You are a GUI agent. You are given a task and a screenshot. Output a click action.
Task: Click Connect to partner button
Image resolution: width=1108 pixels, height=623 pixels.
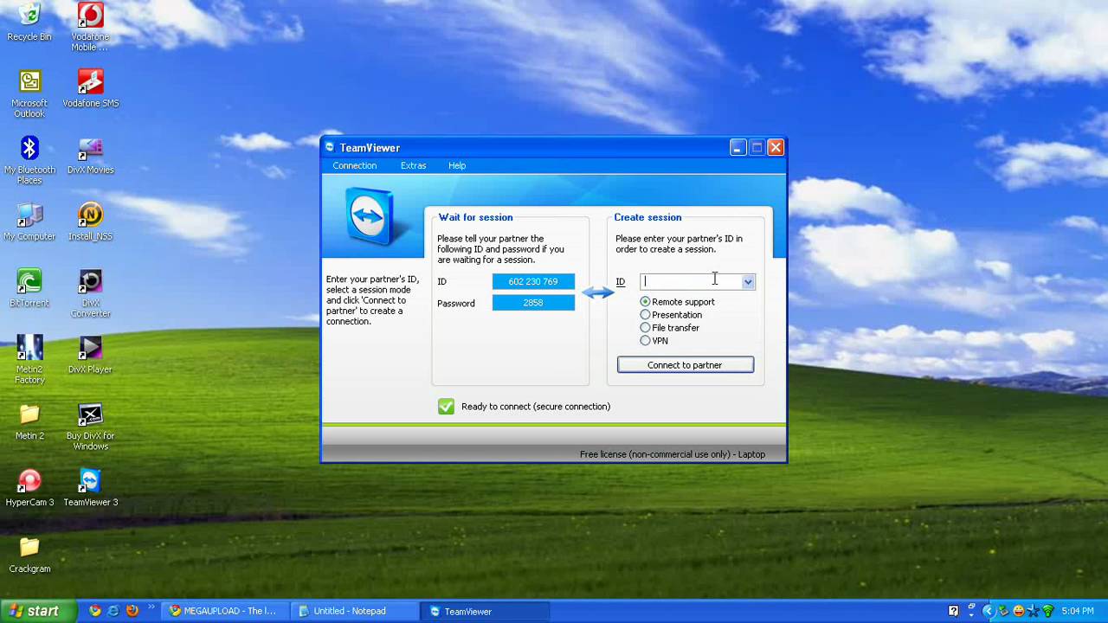(x=685, y=365)
